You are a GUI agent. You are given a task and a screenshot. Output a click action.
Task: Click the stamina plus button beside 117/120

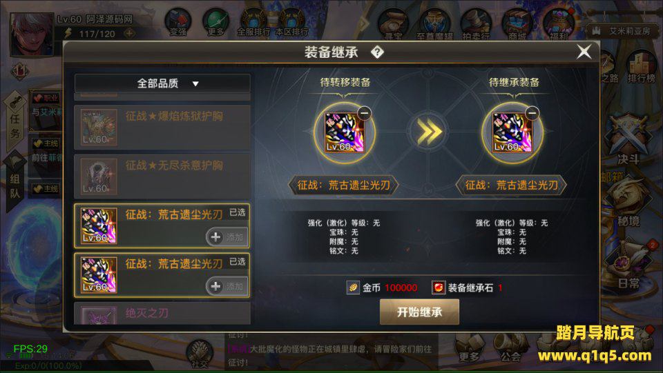click(x=129, y=33)
